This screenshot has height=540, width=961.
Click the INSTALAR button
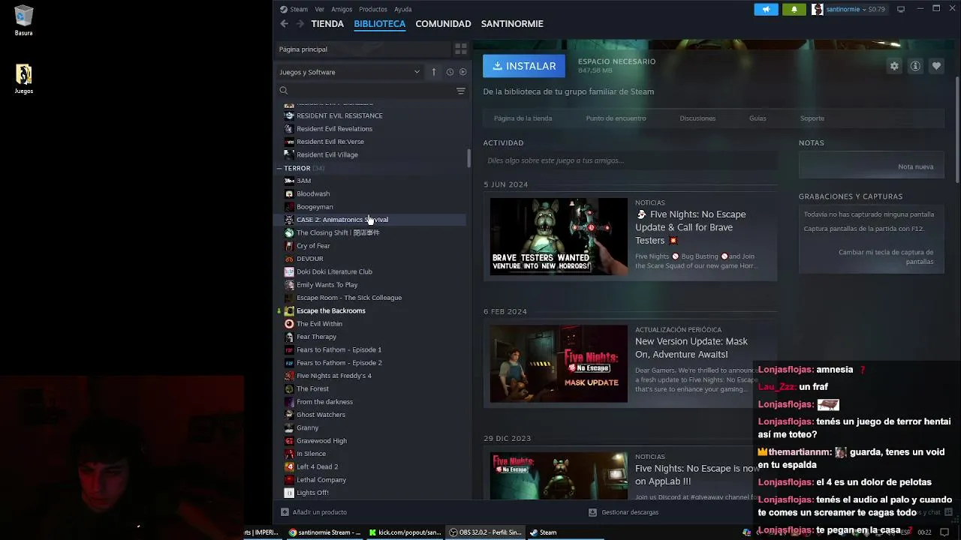[x=524, y=66]
